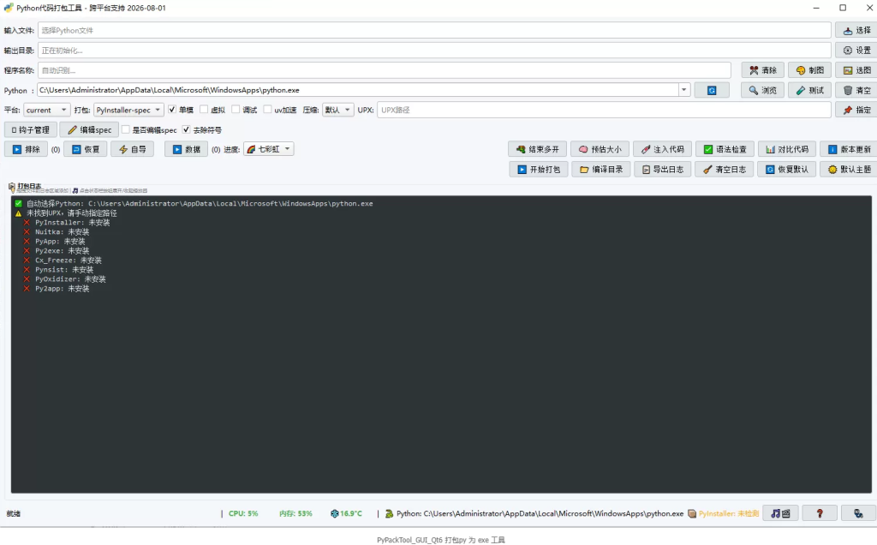The height and width of the screenshot is (545, 877).
Task: Click the 指定 pin button for UPX
Action: (x=856, y=110)
